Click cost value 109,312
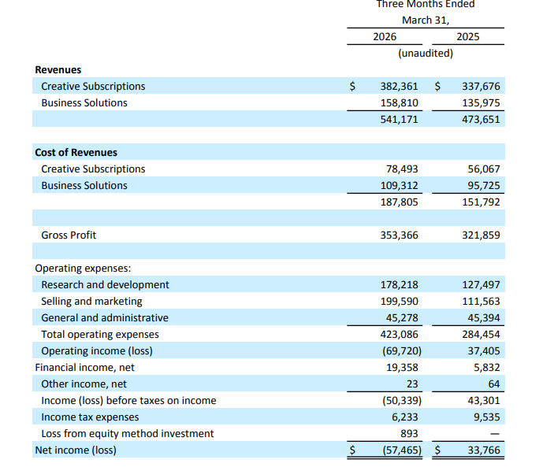554x467 pixels. [x=399, y=186]
